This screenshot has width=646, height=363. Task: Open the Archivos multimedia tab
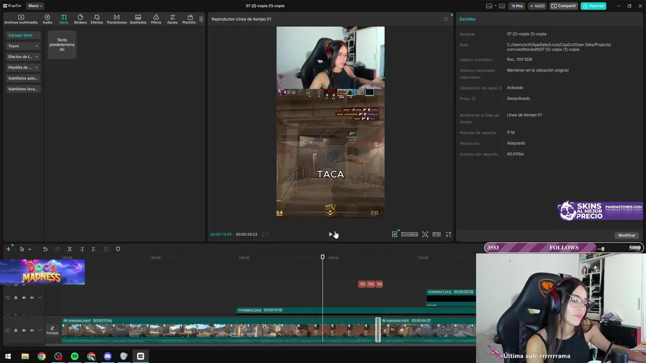coord(21,19)
